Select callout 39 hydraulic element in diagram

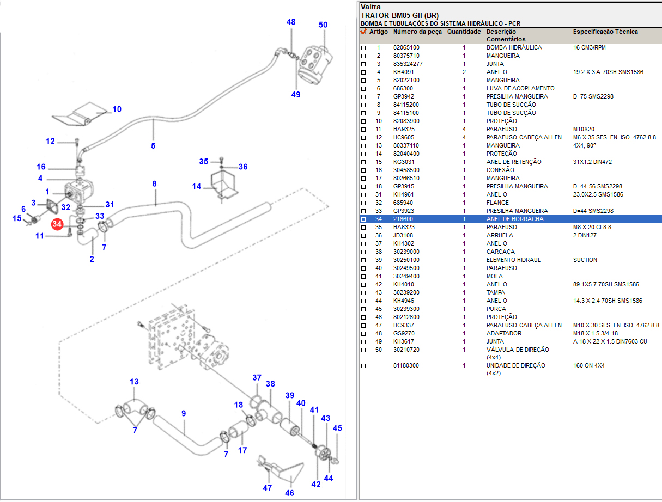tap(290, 395)
